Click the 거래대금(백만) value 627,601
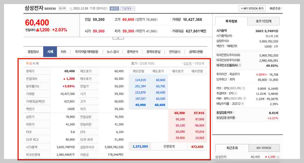This screenshot has width=304, height=163. pos(69,101)
